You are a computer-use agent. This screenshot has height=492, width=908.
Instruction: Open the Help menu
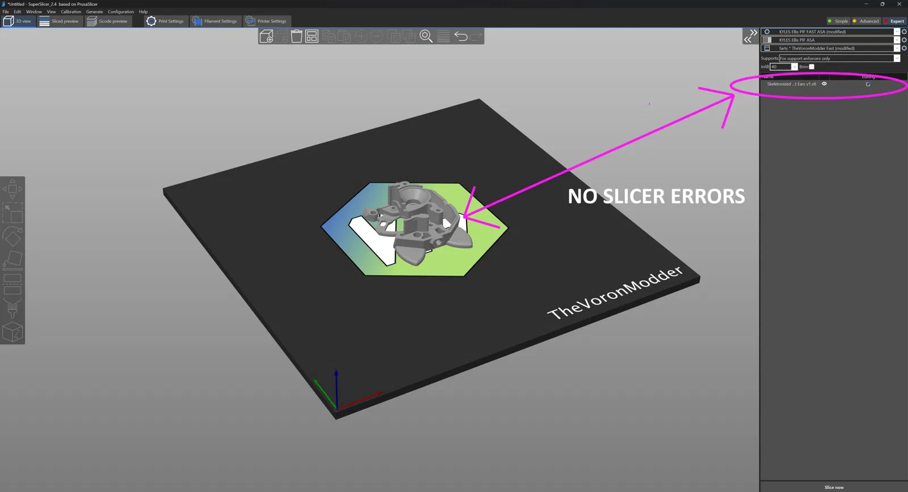coord(143,11)
